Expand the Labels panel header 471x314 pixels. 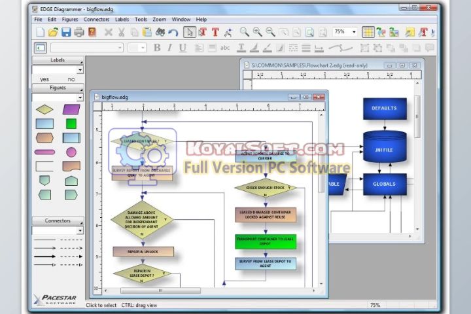coord(58,60)
